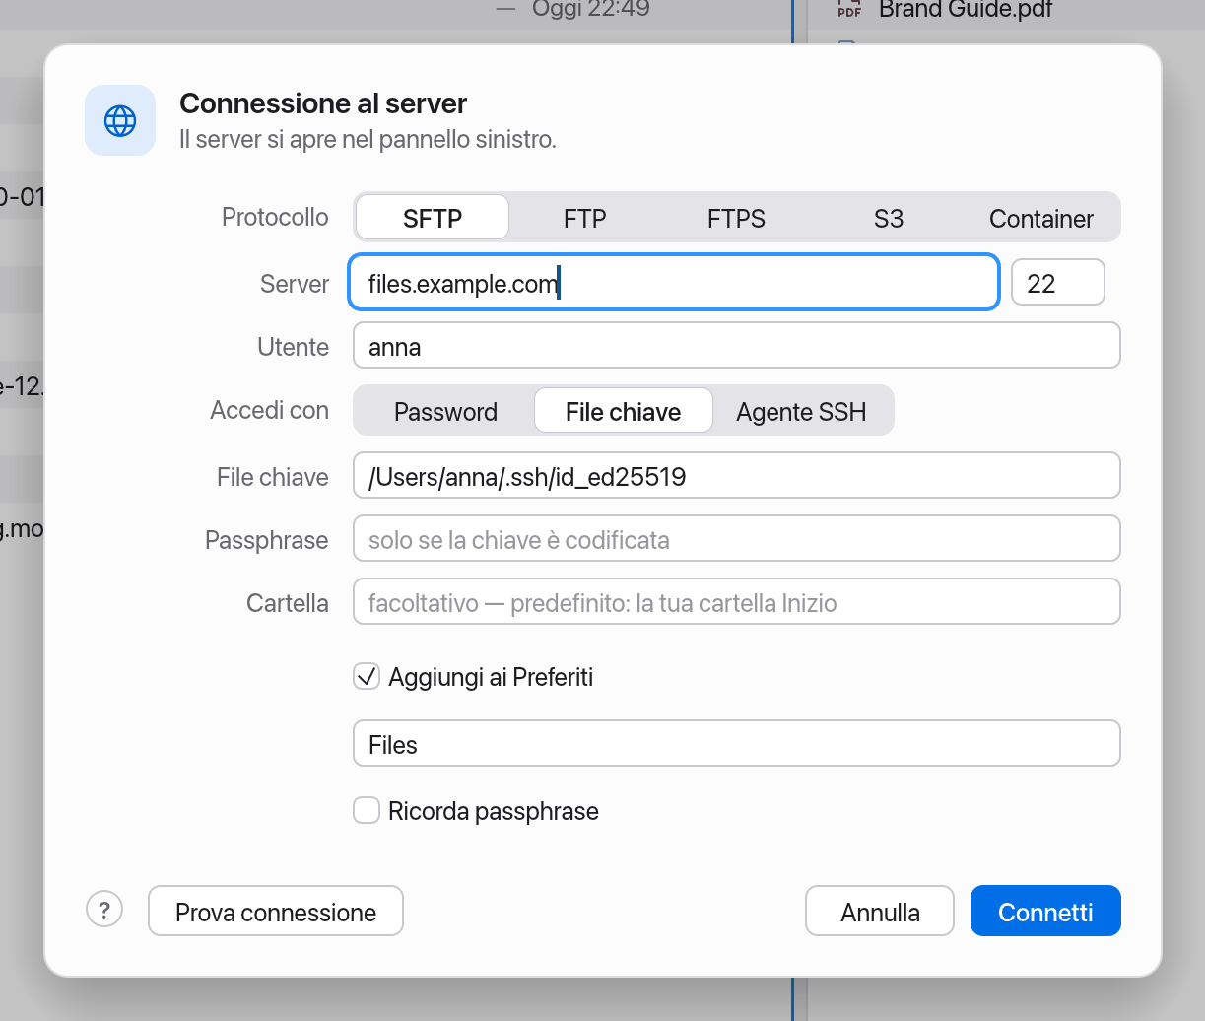Choose Password login method
This screenshot has height=1021, width=1205.
point(445,411)
